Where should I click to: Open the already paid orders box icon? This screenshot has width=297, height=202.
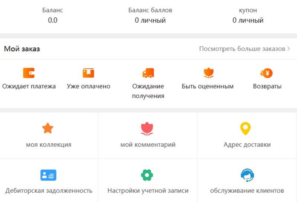coord(88,72)
